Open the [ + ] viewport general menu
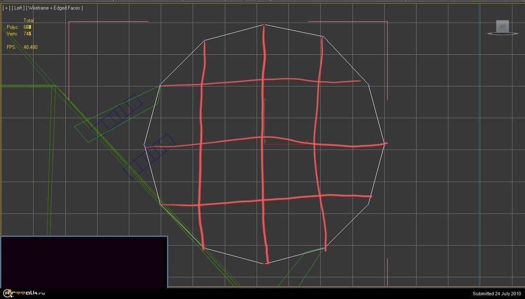Image resolution: width=525 pixels, height=299 pixels. [x=6, y=8]
